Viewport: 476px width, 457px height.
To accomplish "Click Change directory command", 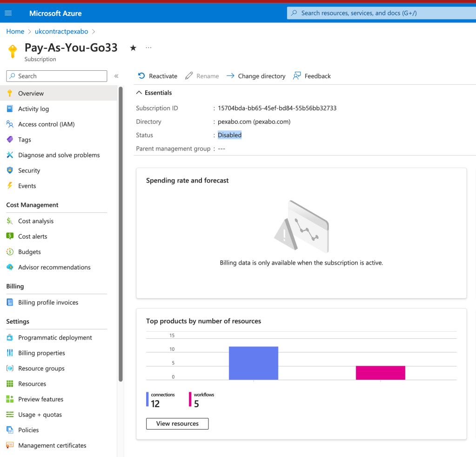I will 256,76.
